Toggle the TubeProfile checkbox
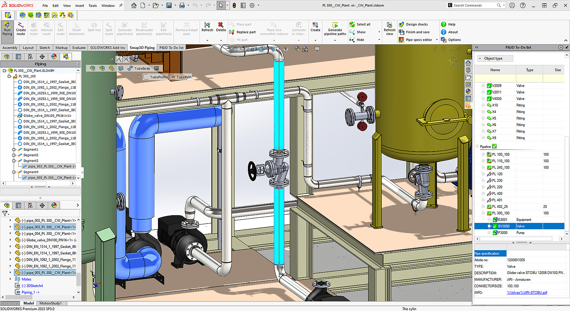The image size is (570, 311). [146, 77]
